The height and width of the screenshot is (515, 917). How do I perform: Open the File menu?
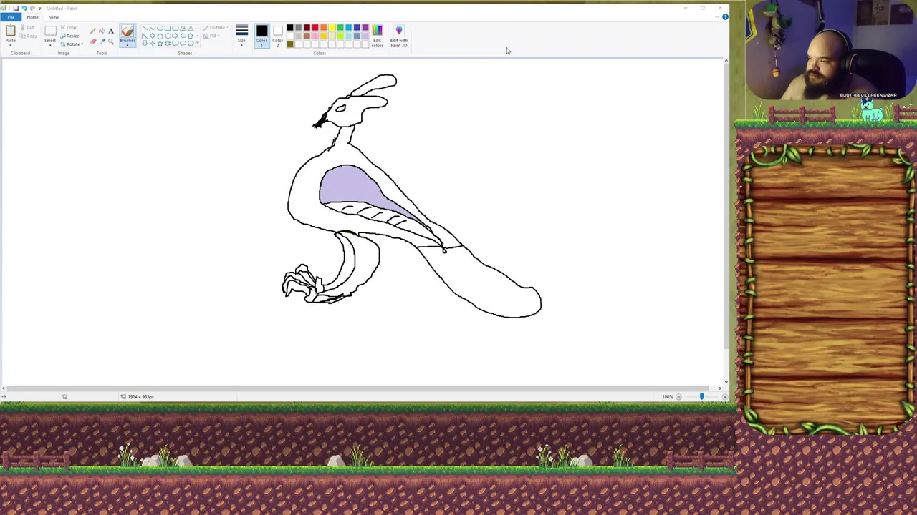(11, 17)
